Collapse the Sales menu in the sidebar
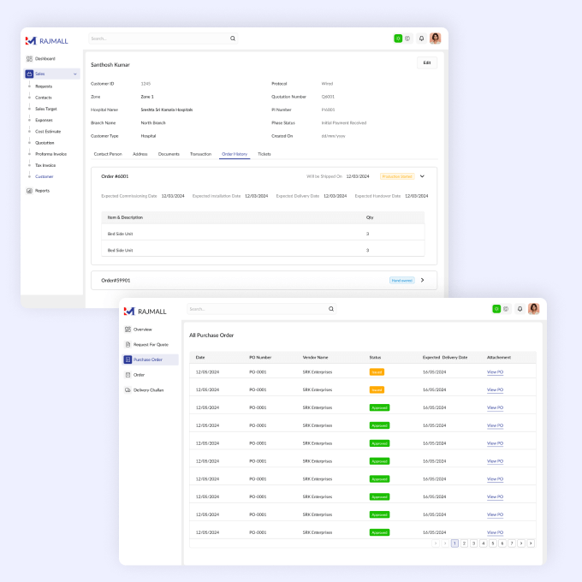The width and height of the screenshot is (582, 582). [x=75, y=74]
